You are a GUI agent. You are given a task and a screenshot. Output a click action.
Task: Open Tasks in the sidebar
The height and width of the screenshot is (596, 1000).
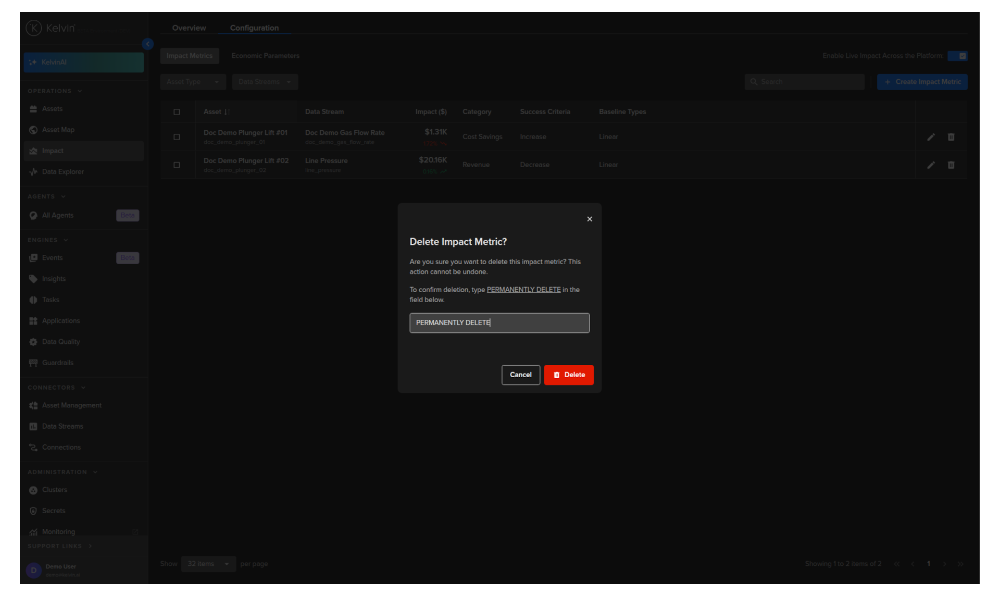pos(83,300)
